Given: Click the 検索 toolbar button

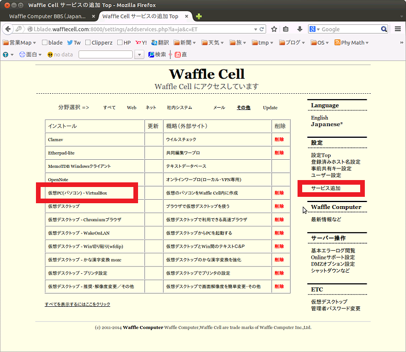Looking at the screenshot, I should 157,54.
